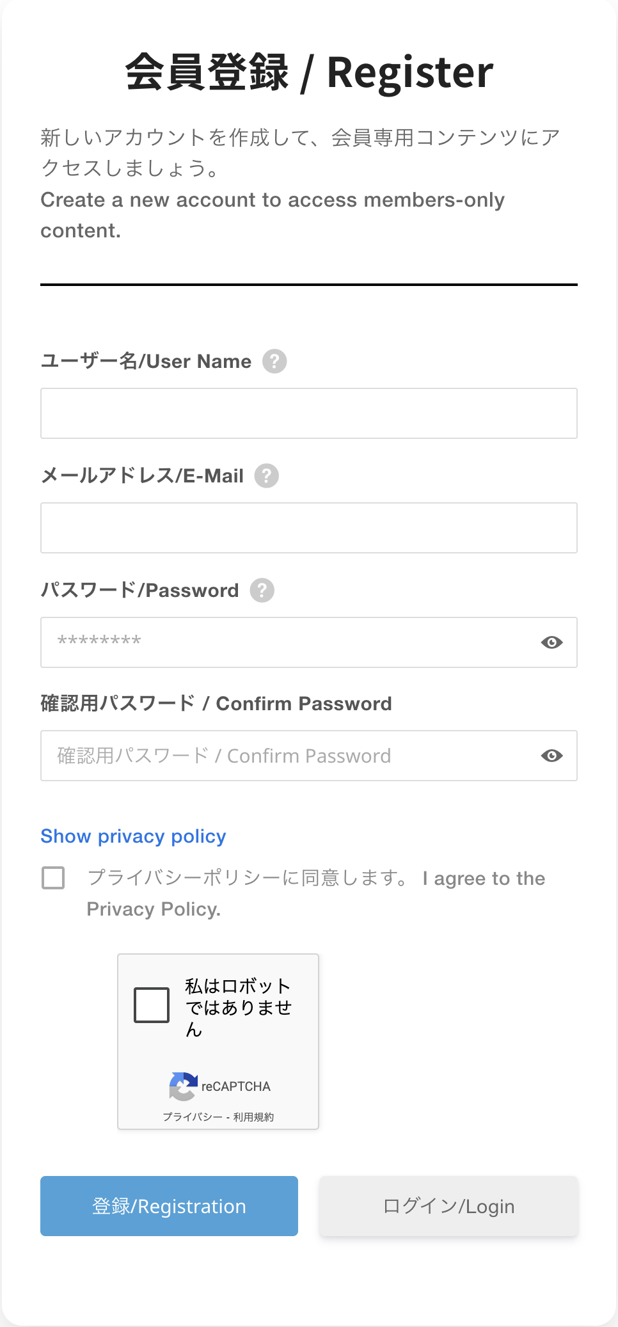Screen dimensions: 618x1327
Task: Click the 会員登録 / Register heading
Action: click(309, 72)
